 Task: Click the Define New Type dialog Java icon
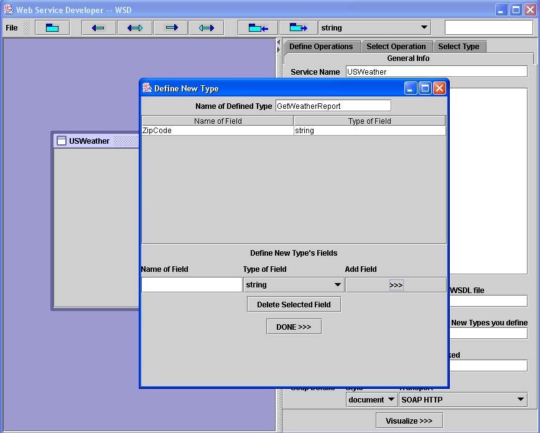[147, 88]
